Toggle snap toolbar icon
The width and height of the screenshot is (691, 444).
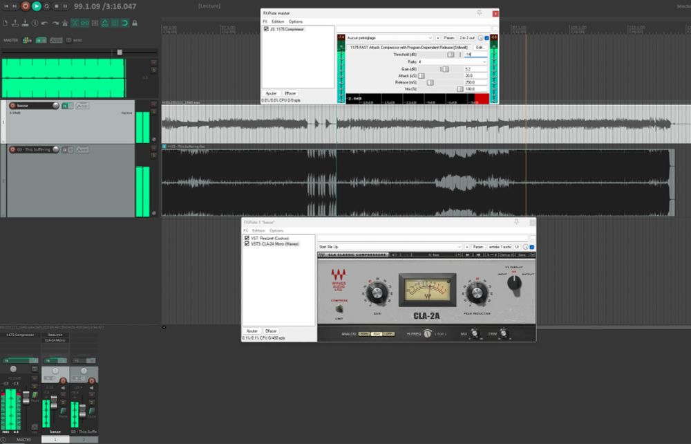[x=124, y=23]
